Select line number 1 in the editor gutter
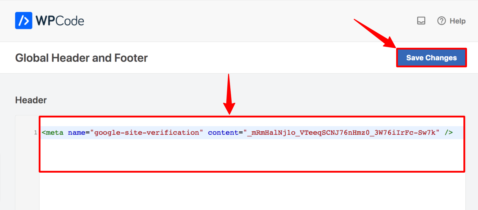478x210 pixels. [35, 133]
